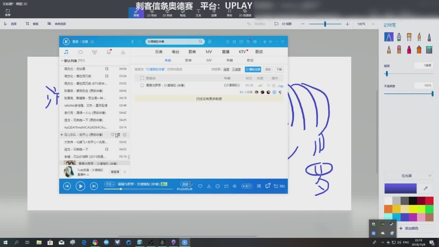Click the 选择 select tool
Viewport: 439px width, 247px height.
(x=10, y=24)
